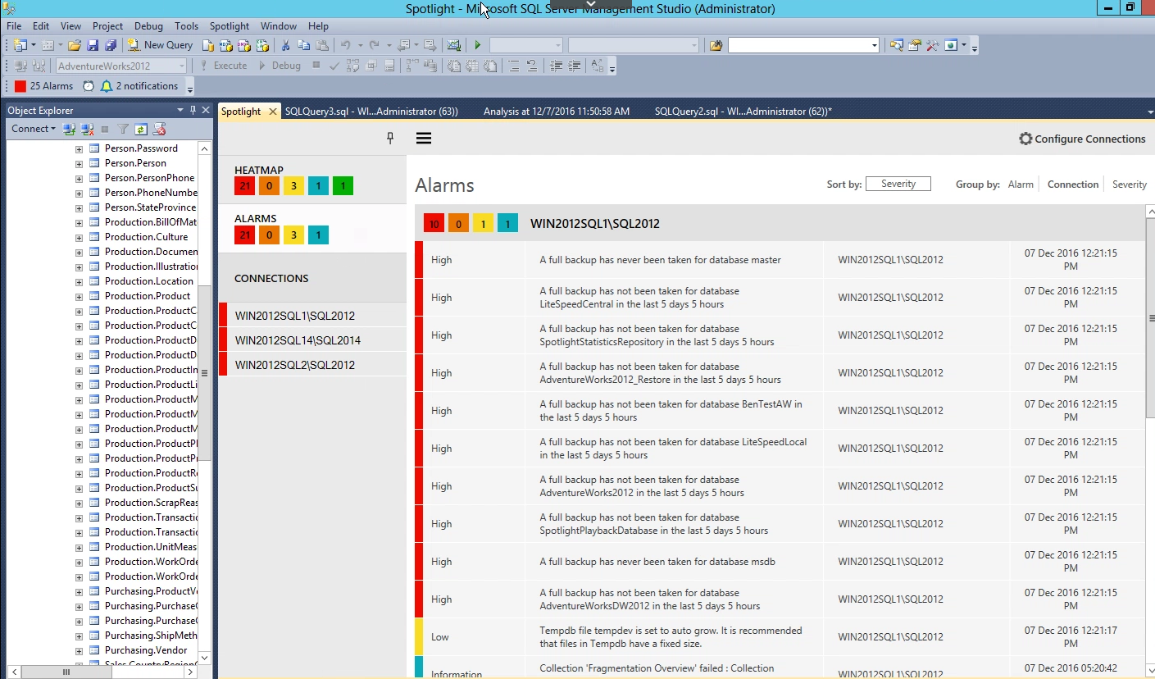Open the AdventureWorks2012 database dropdown
This screenshot has width=1155, height=679.
coord(121,66)
